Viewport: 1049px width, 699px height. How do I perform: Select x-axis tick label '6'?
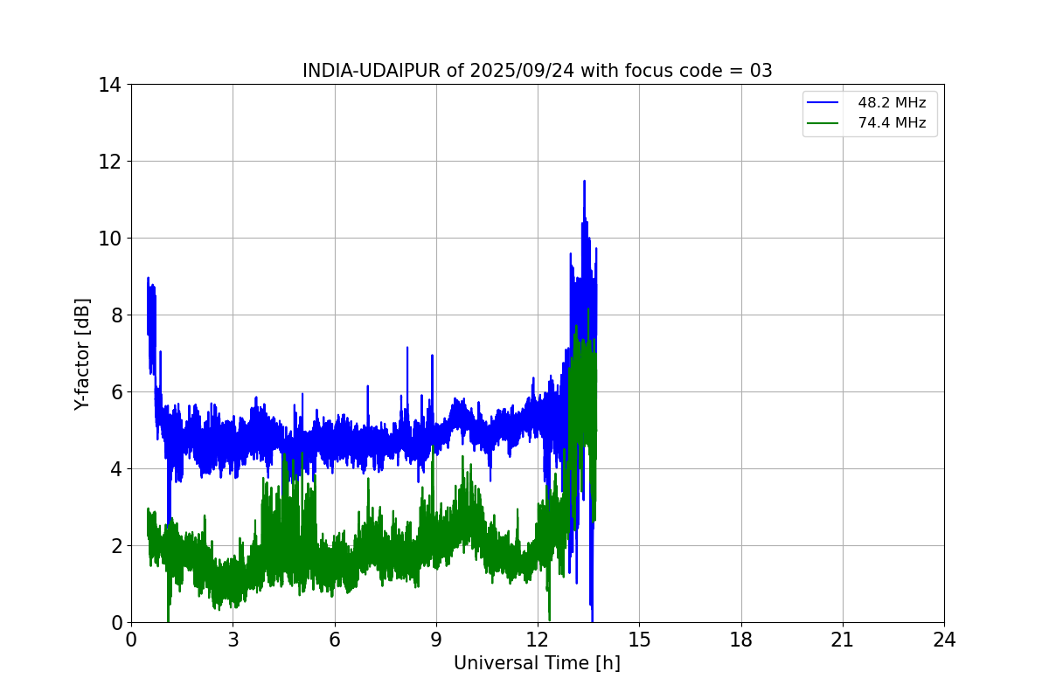pyautogui.click(x=335, y=640)
